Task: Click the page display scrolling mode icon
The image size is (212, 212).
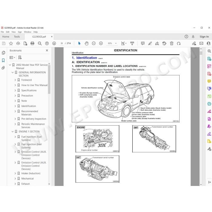Action: click(132, 43)
